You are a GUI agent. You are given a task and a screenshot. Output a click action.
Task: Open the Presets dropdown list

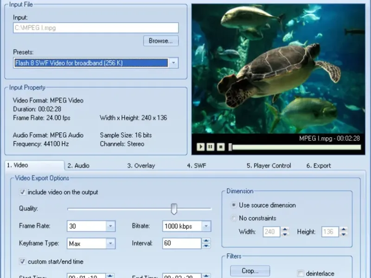click(x=173, y=63)
